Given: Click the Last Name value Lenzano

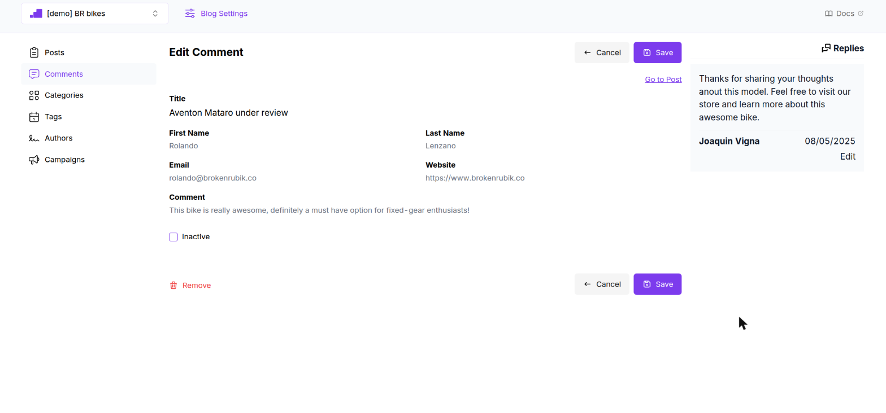Looking at the screenshot, I should [x=441, y=146].
